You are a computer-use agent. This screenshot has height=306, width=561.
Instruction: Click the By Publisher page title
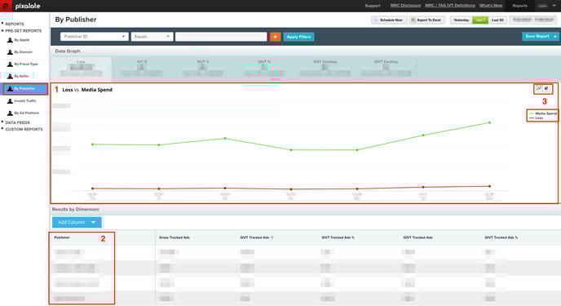tap(76, 20)
